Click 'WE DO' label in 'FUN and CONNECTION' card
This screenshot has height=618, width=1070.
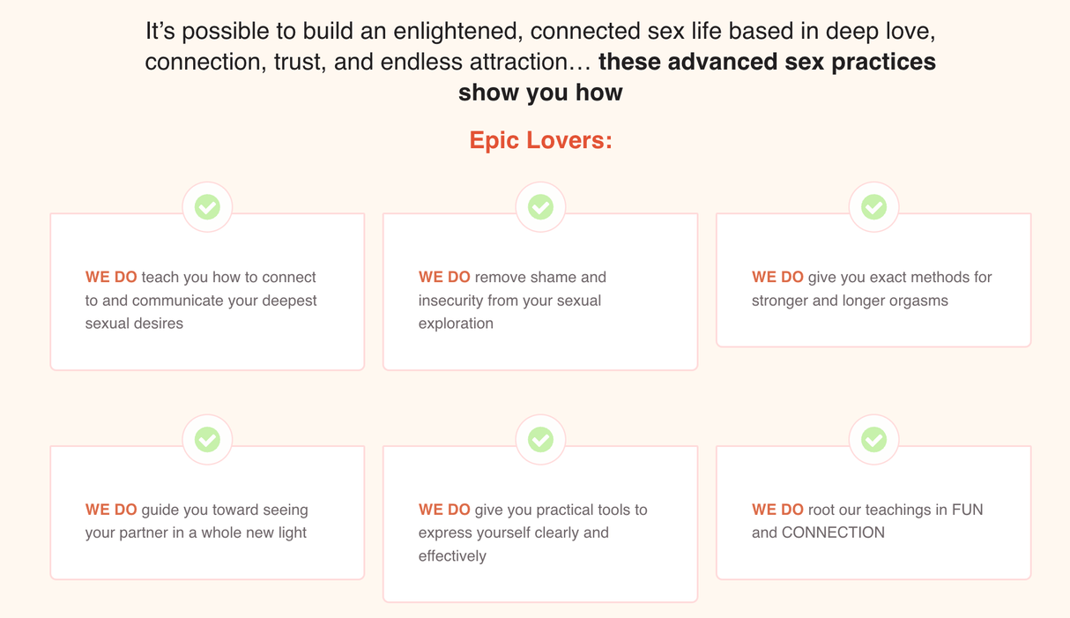click(x=777, y=510)
